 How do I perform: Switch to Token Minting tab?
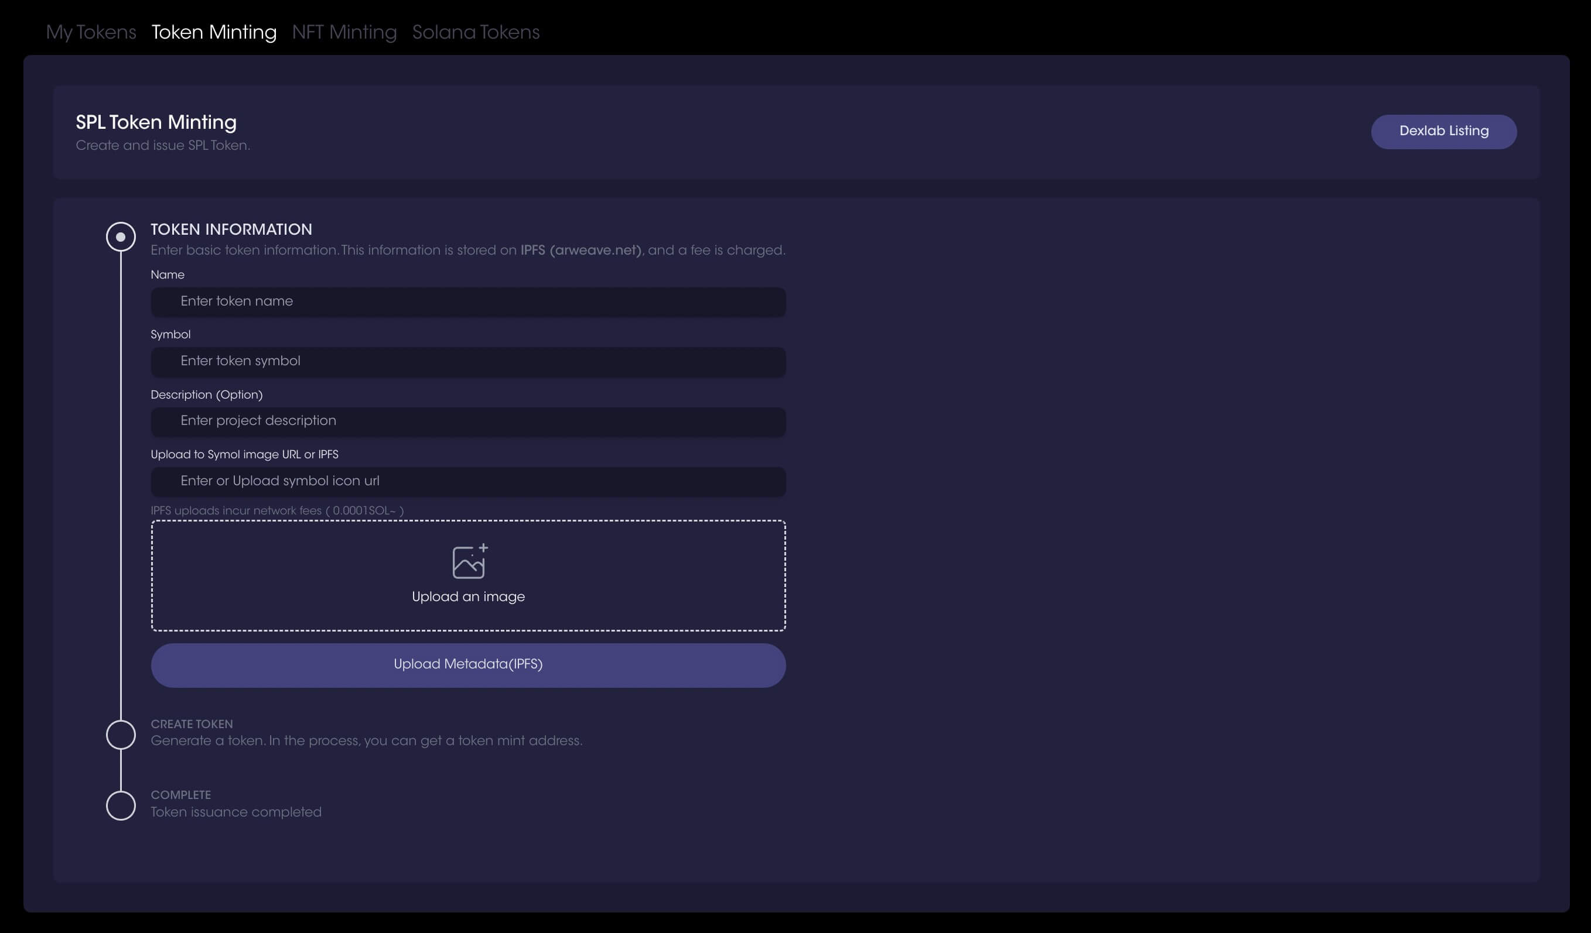click(x=214, y=33)
